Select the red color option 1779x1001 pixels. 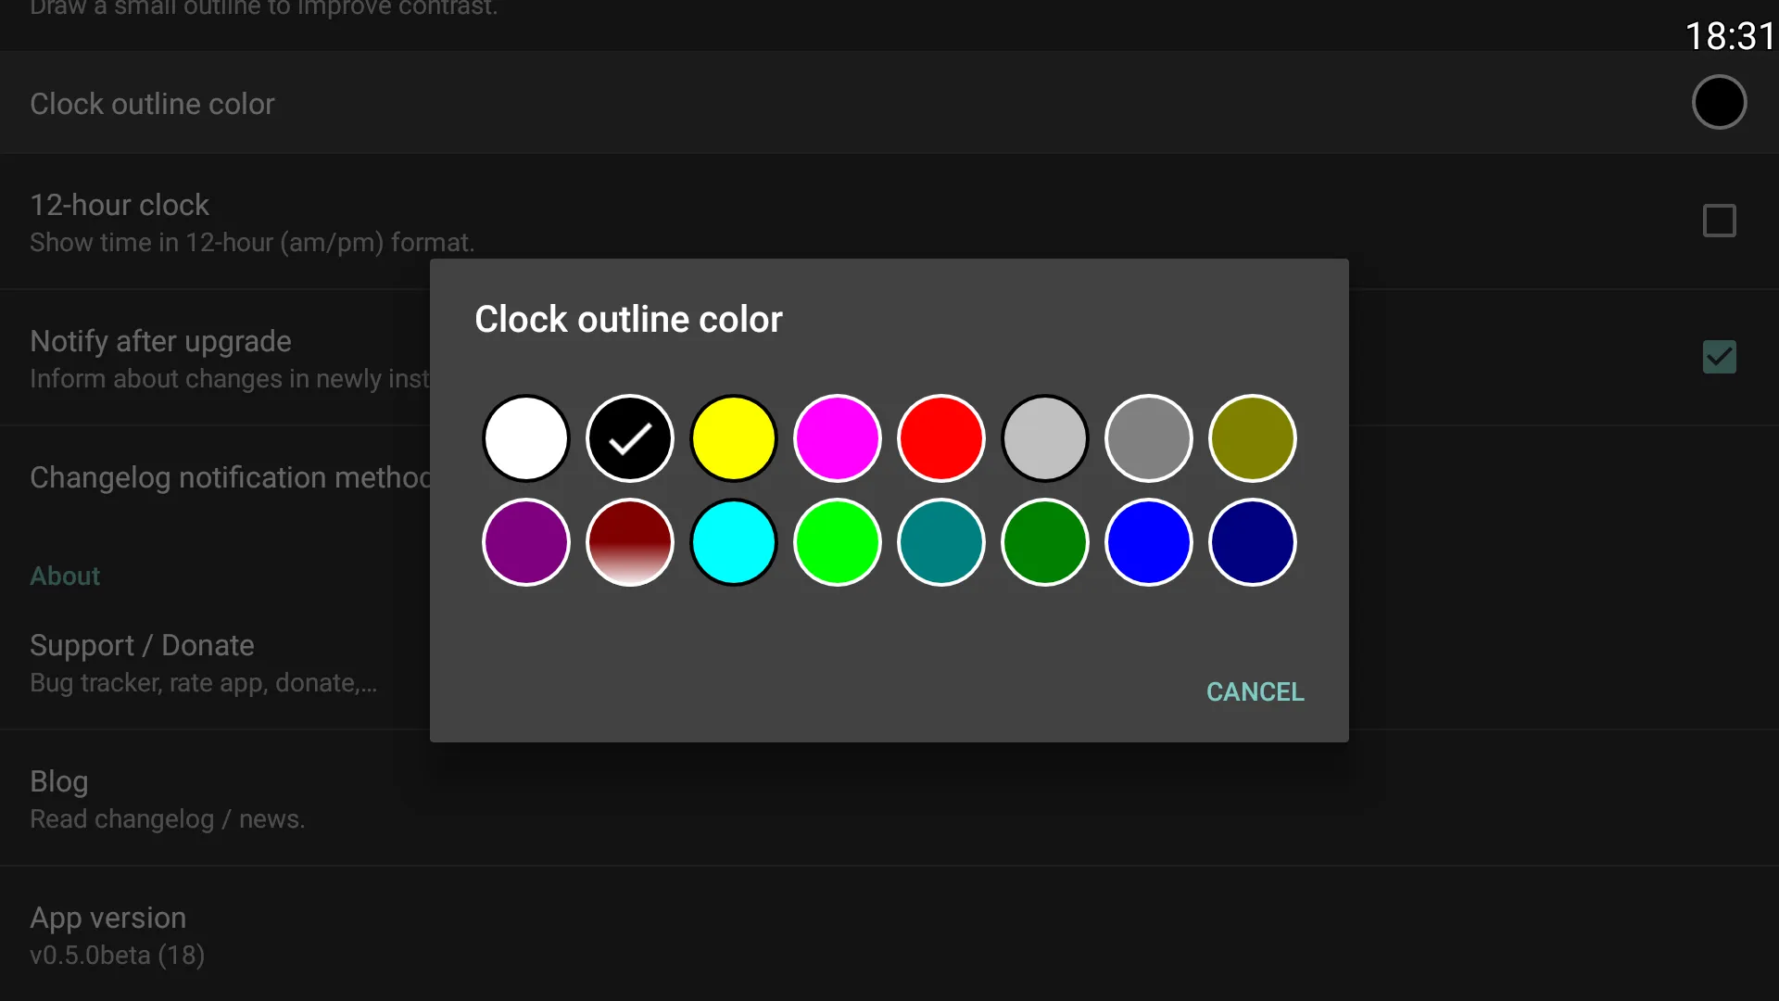(x=940, y=437)
